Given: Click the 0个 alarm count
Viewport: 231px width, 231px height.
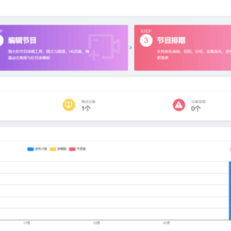Looking at the screenshot, I should pos(196,108).
